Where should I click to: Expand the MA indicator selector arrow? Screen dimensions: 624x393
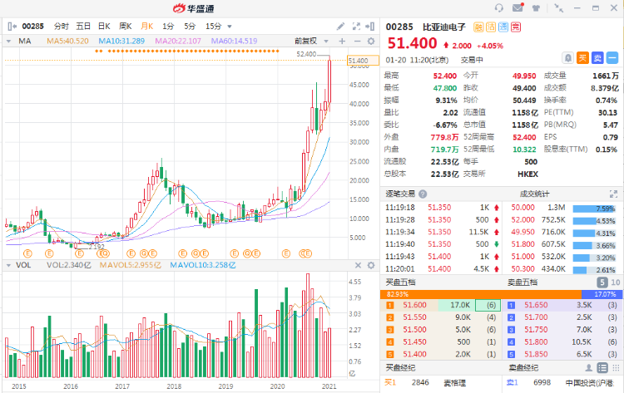click(x=9, y=40)
